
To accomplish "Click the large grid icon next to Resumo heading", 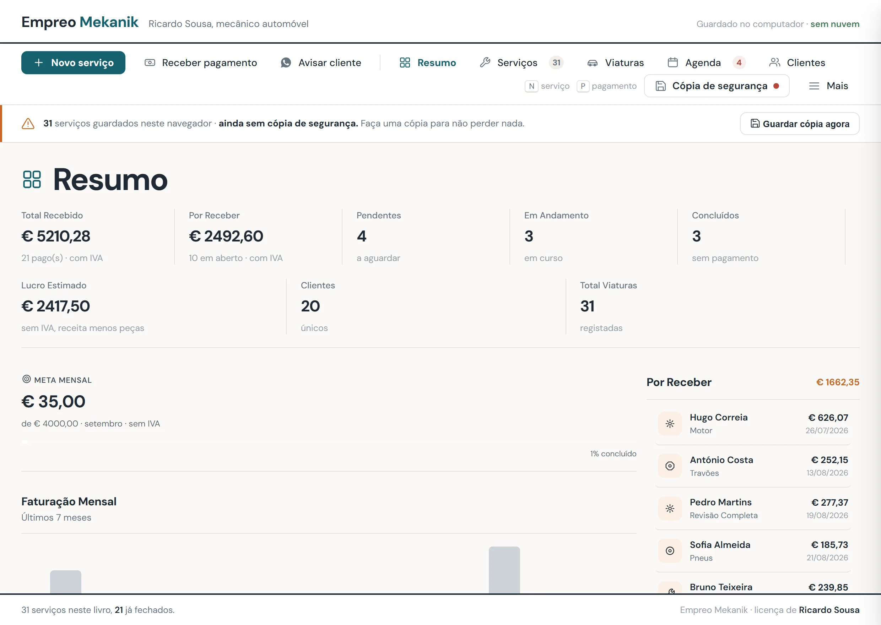I will point(32,179).
